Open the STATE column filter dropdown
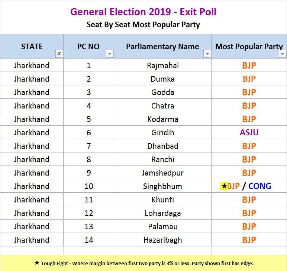The height and width of the screenshot is (271, 287). [x=59, y=54]
